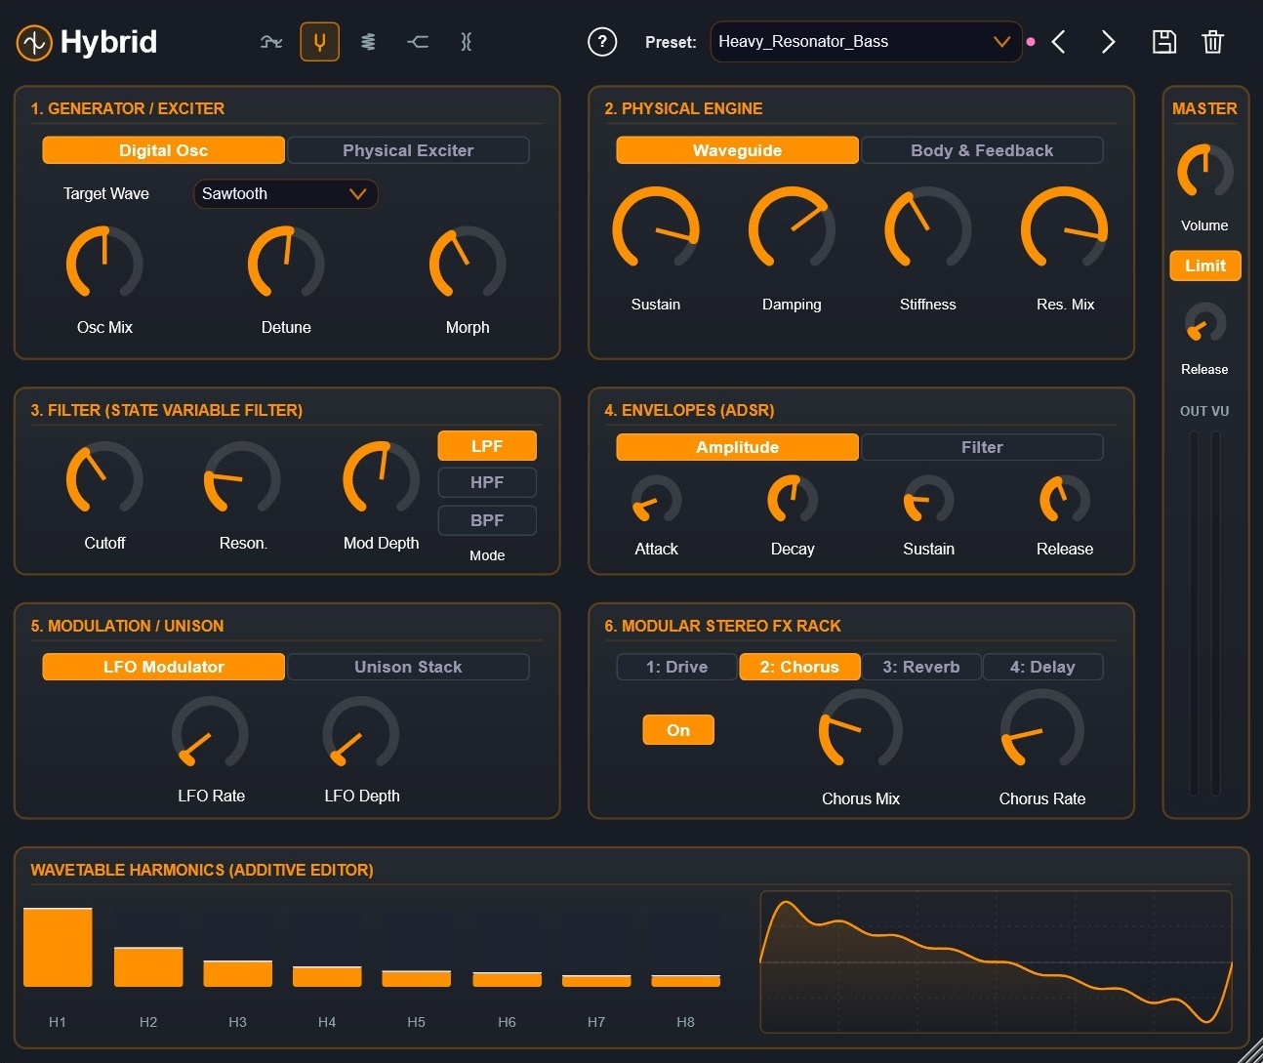Click the resize grip at window corner
Screen dimensions: 1263x1063
coord(1250,1050)
